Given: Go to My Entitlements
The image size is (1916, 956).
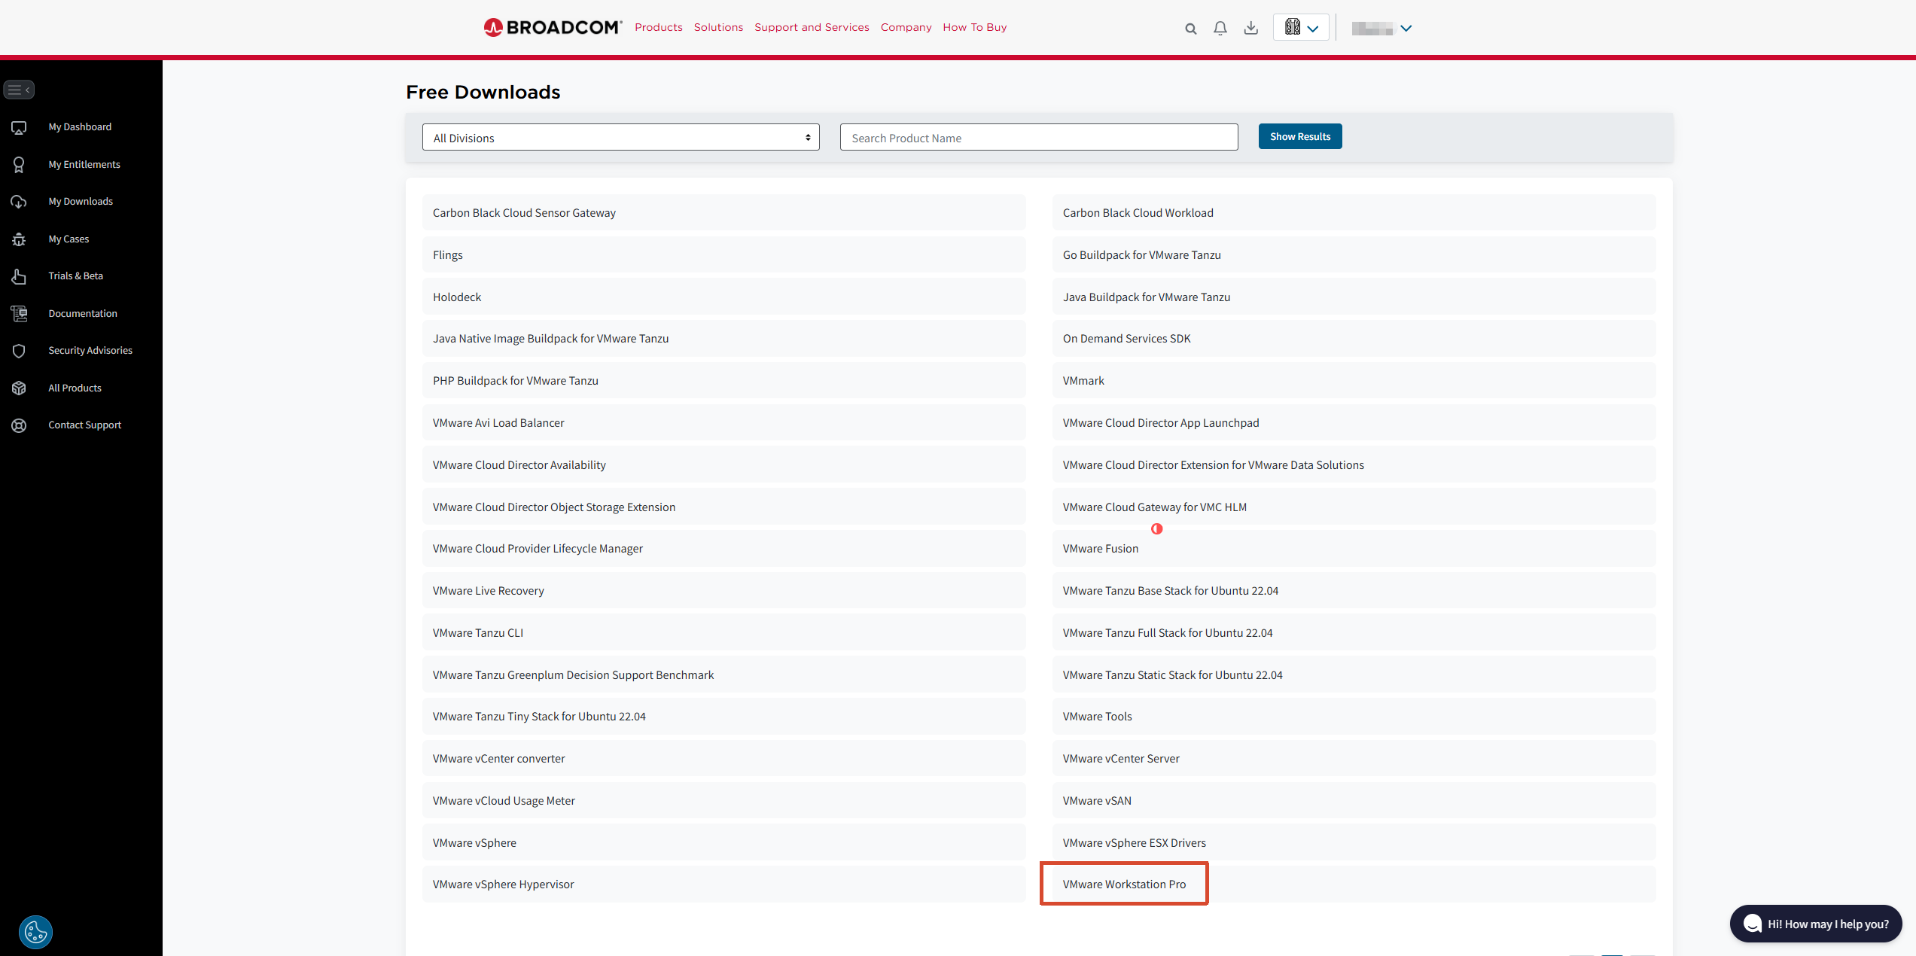Looking at the screenshot, I should click(x=84, y=165).
